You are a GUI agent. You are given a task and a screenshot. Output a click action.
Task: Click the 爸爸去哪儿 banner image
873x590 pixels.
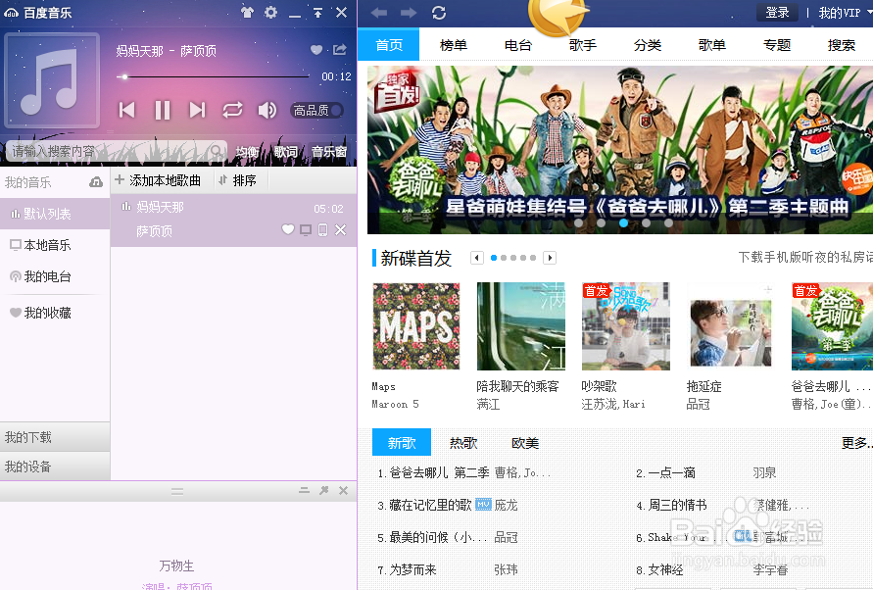(x=619, y=150)
